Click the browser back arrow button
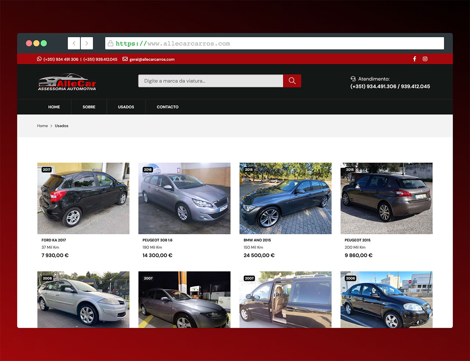This screenshot has width=470, height=361. coord(74,43)
